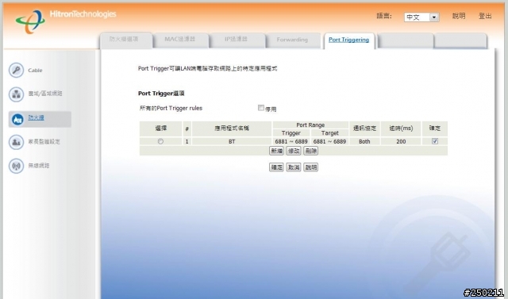Switch to the Forwarding tab
The width and height of the screenshot is (508, 299).
pyautogui.click(x=293, y=40)
